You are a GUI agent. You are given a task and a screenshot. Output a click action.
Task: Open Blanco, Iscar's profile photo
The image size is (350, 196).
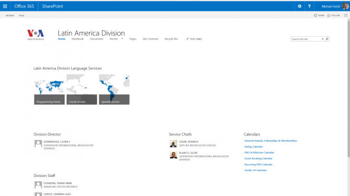[173, 155]
